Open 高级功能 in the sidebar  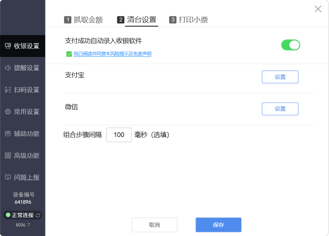(23, 155)
